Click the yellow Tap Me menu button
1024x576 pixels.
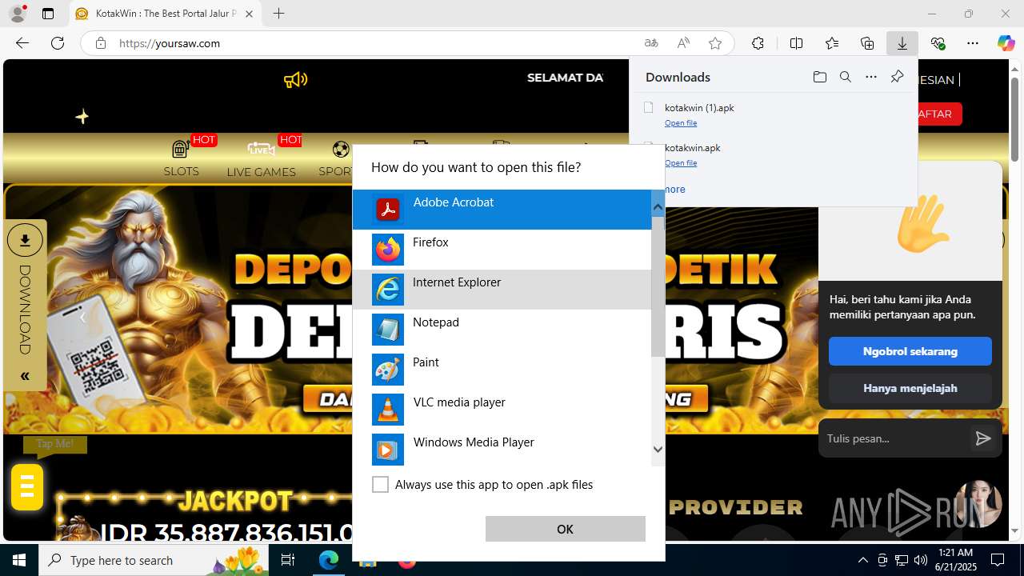pos(26,486)
